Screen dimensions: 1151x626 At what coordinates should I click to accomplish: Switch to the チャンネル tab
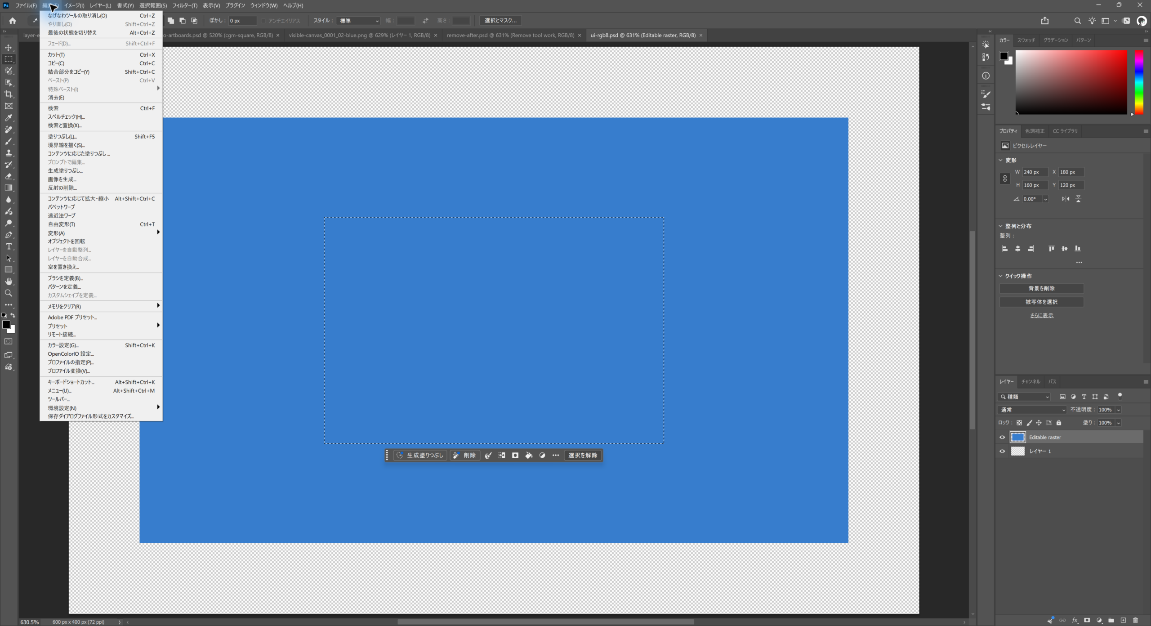(x=1031, y=382)
